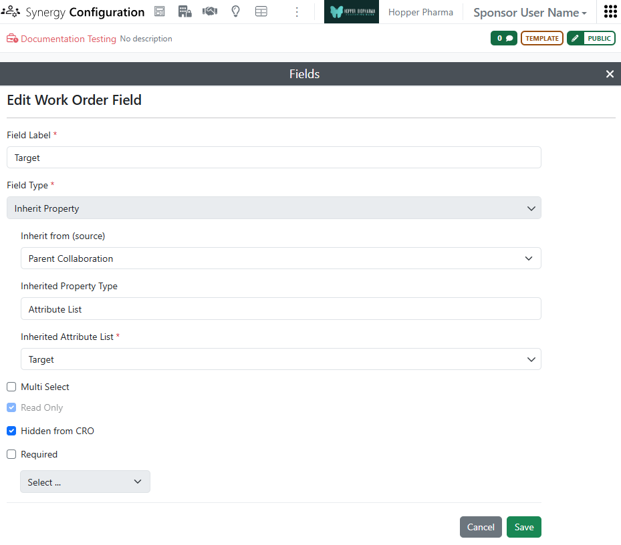Viewport: 621px width, 545px height.
Task: Click the Cancel button
Action: click(481, 527)
